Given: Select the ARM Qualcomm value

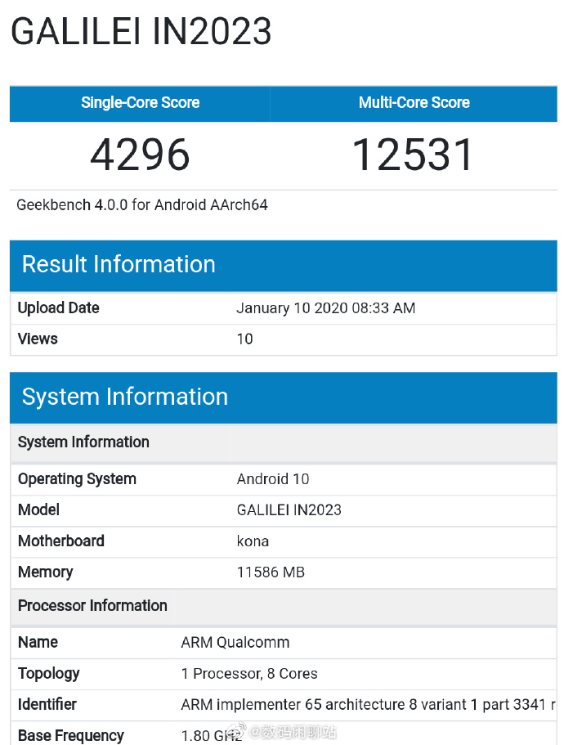Looking at the screenshot, I should tap(235, 643).
